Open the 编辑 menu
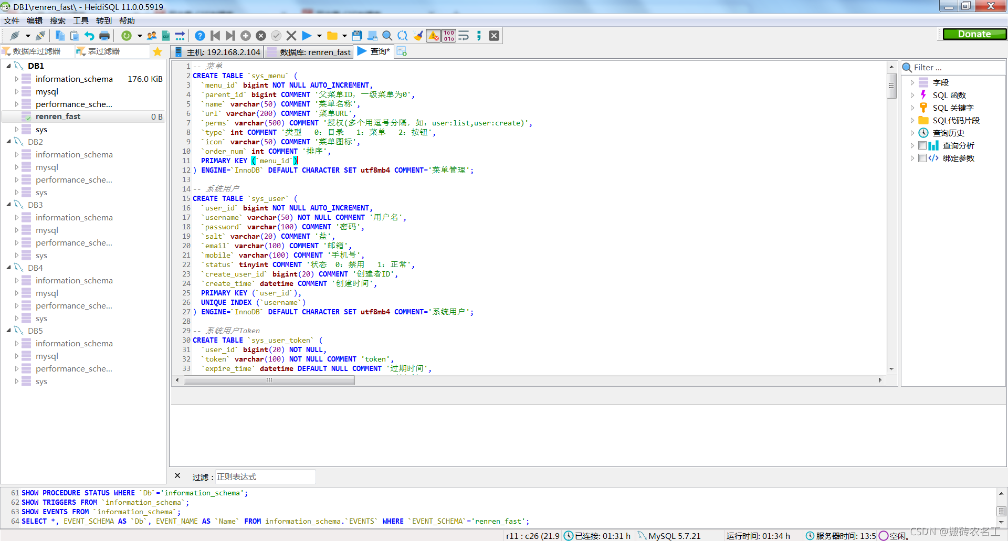Image resolution: width=1008 pixels, height=541 pixels. [x=35, y=20]
